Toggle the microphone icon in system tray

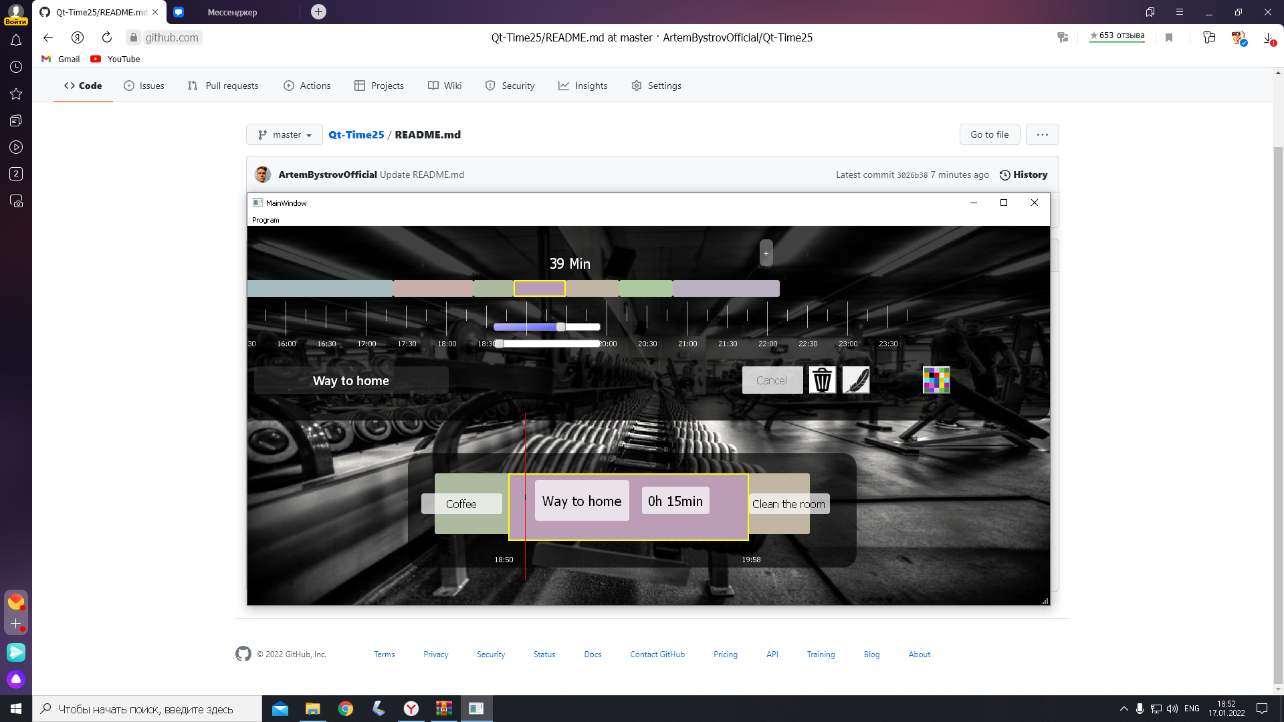click(x=1140, y=709)
